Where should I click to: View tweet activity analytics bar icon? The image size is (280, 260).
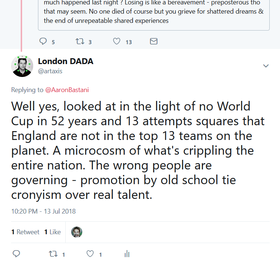point(127,254)
